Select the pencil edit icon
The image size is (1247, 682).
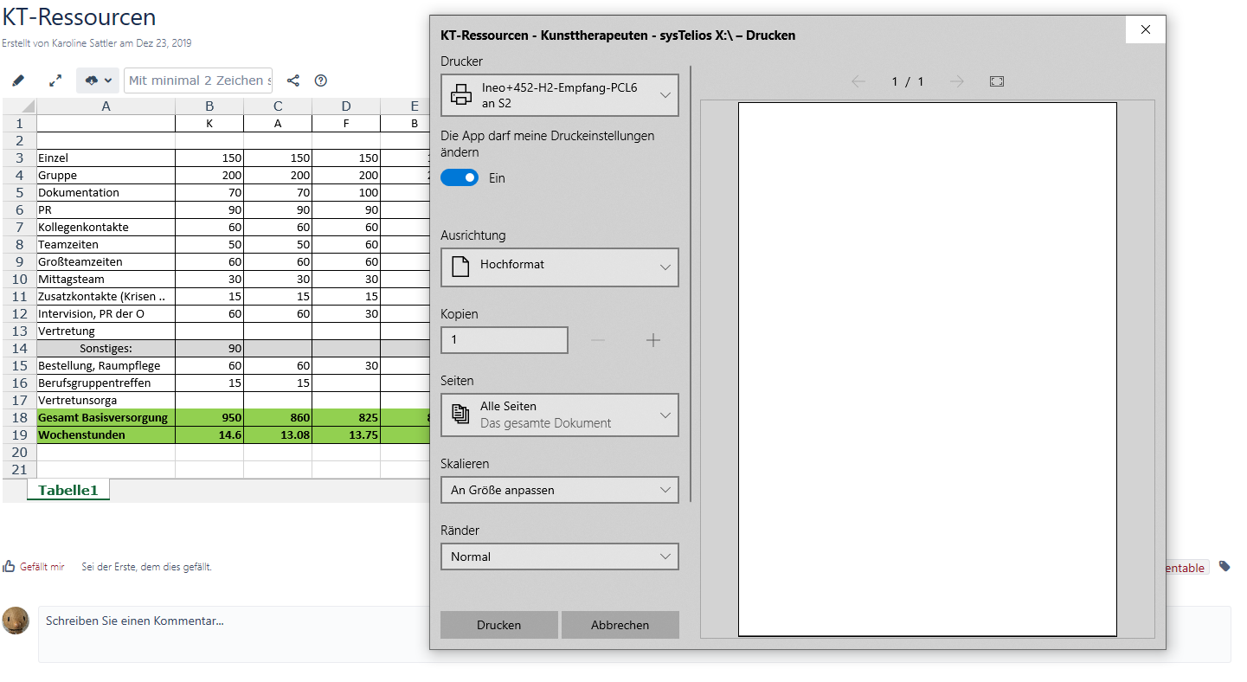point(18,80)
